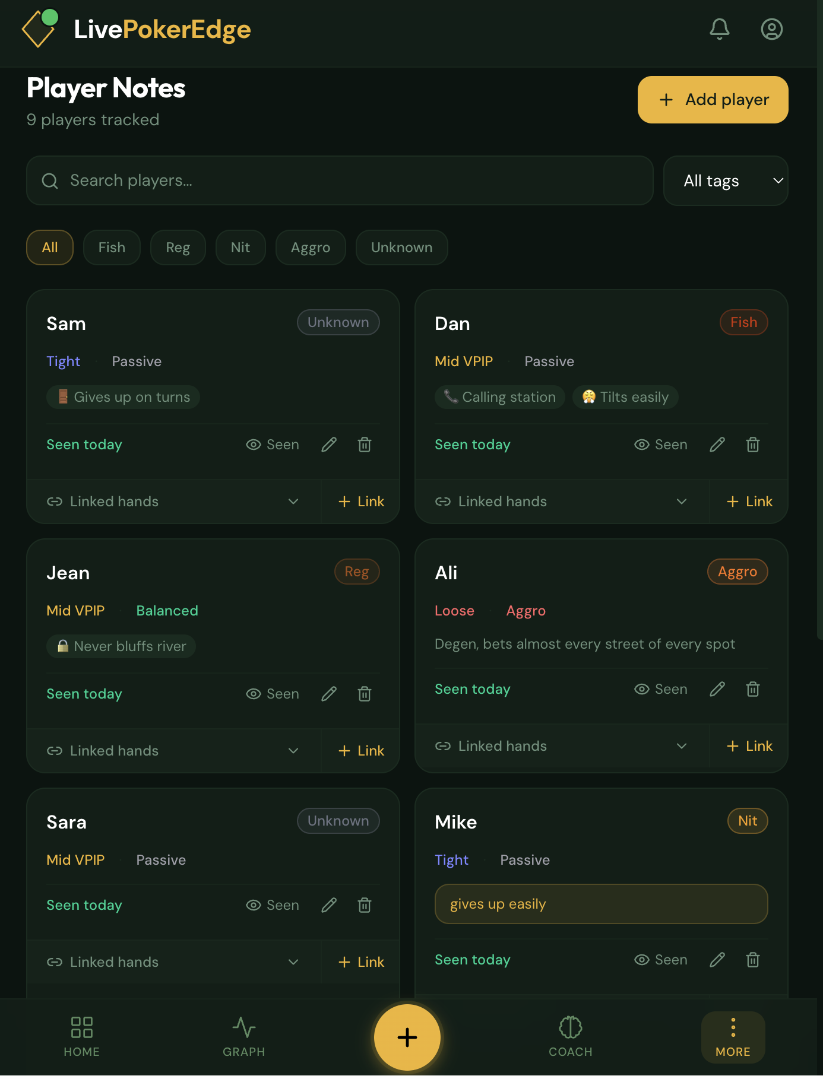The width and height of the screenshot is (823, 1079).
Task: Select the All filter chip
Action: 50,247
